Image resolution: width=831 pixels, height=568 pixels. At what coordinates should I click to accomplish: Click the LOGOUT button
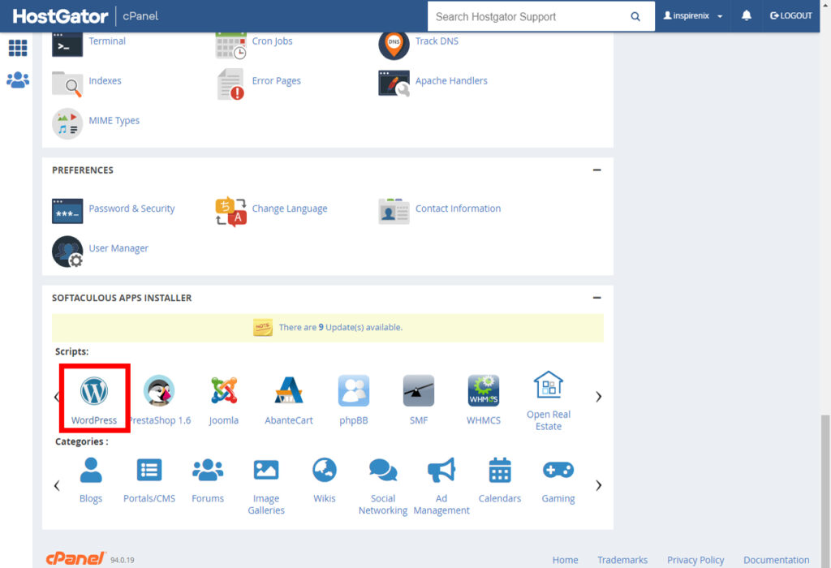click(790, 16)
